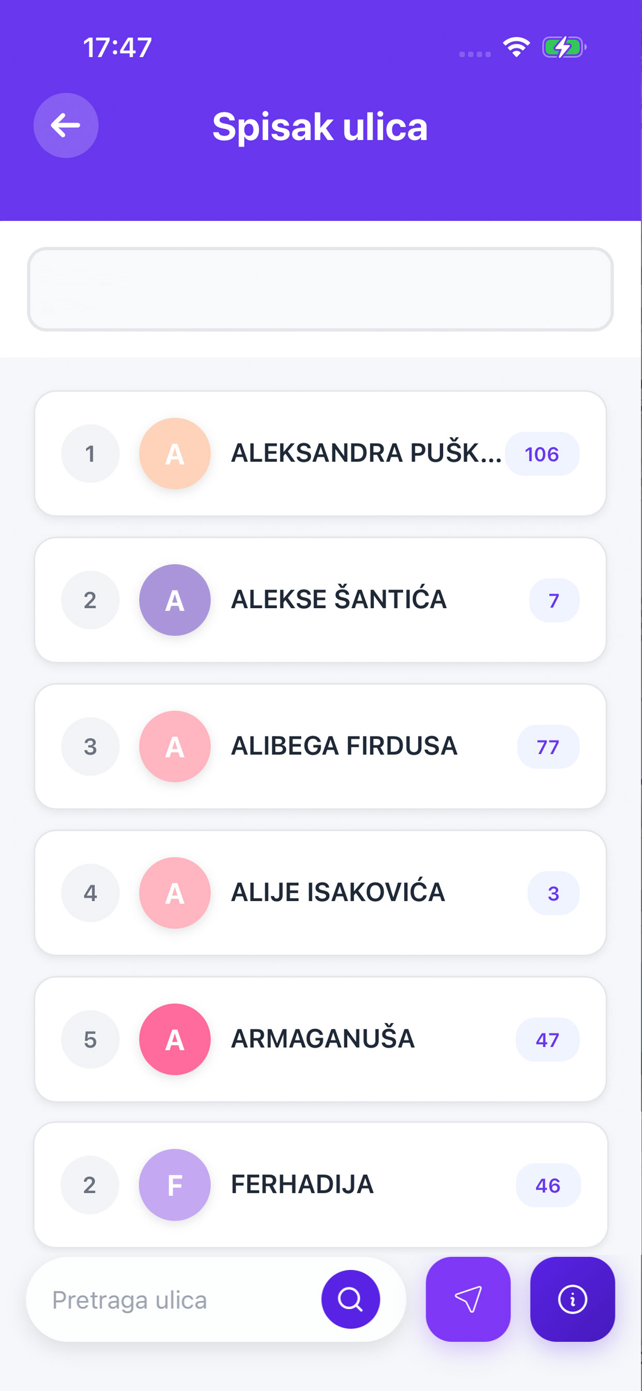Tap the 106 count badge
This screenshot has width=642, height=1391.
click(x=542, y=454)
